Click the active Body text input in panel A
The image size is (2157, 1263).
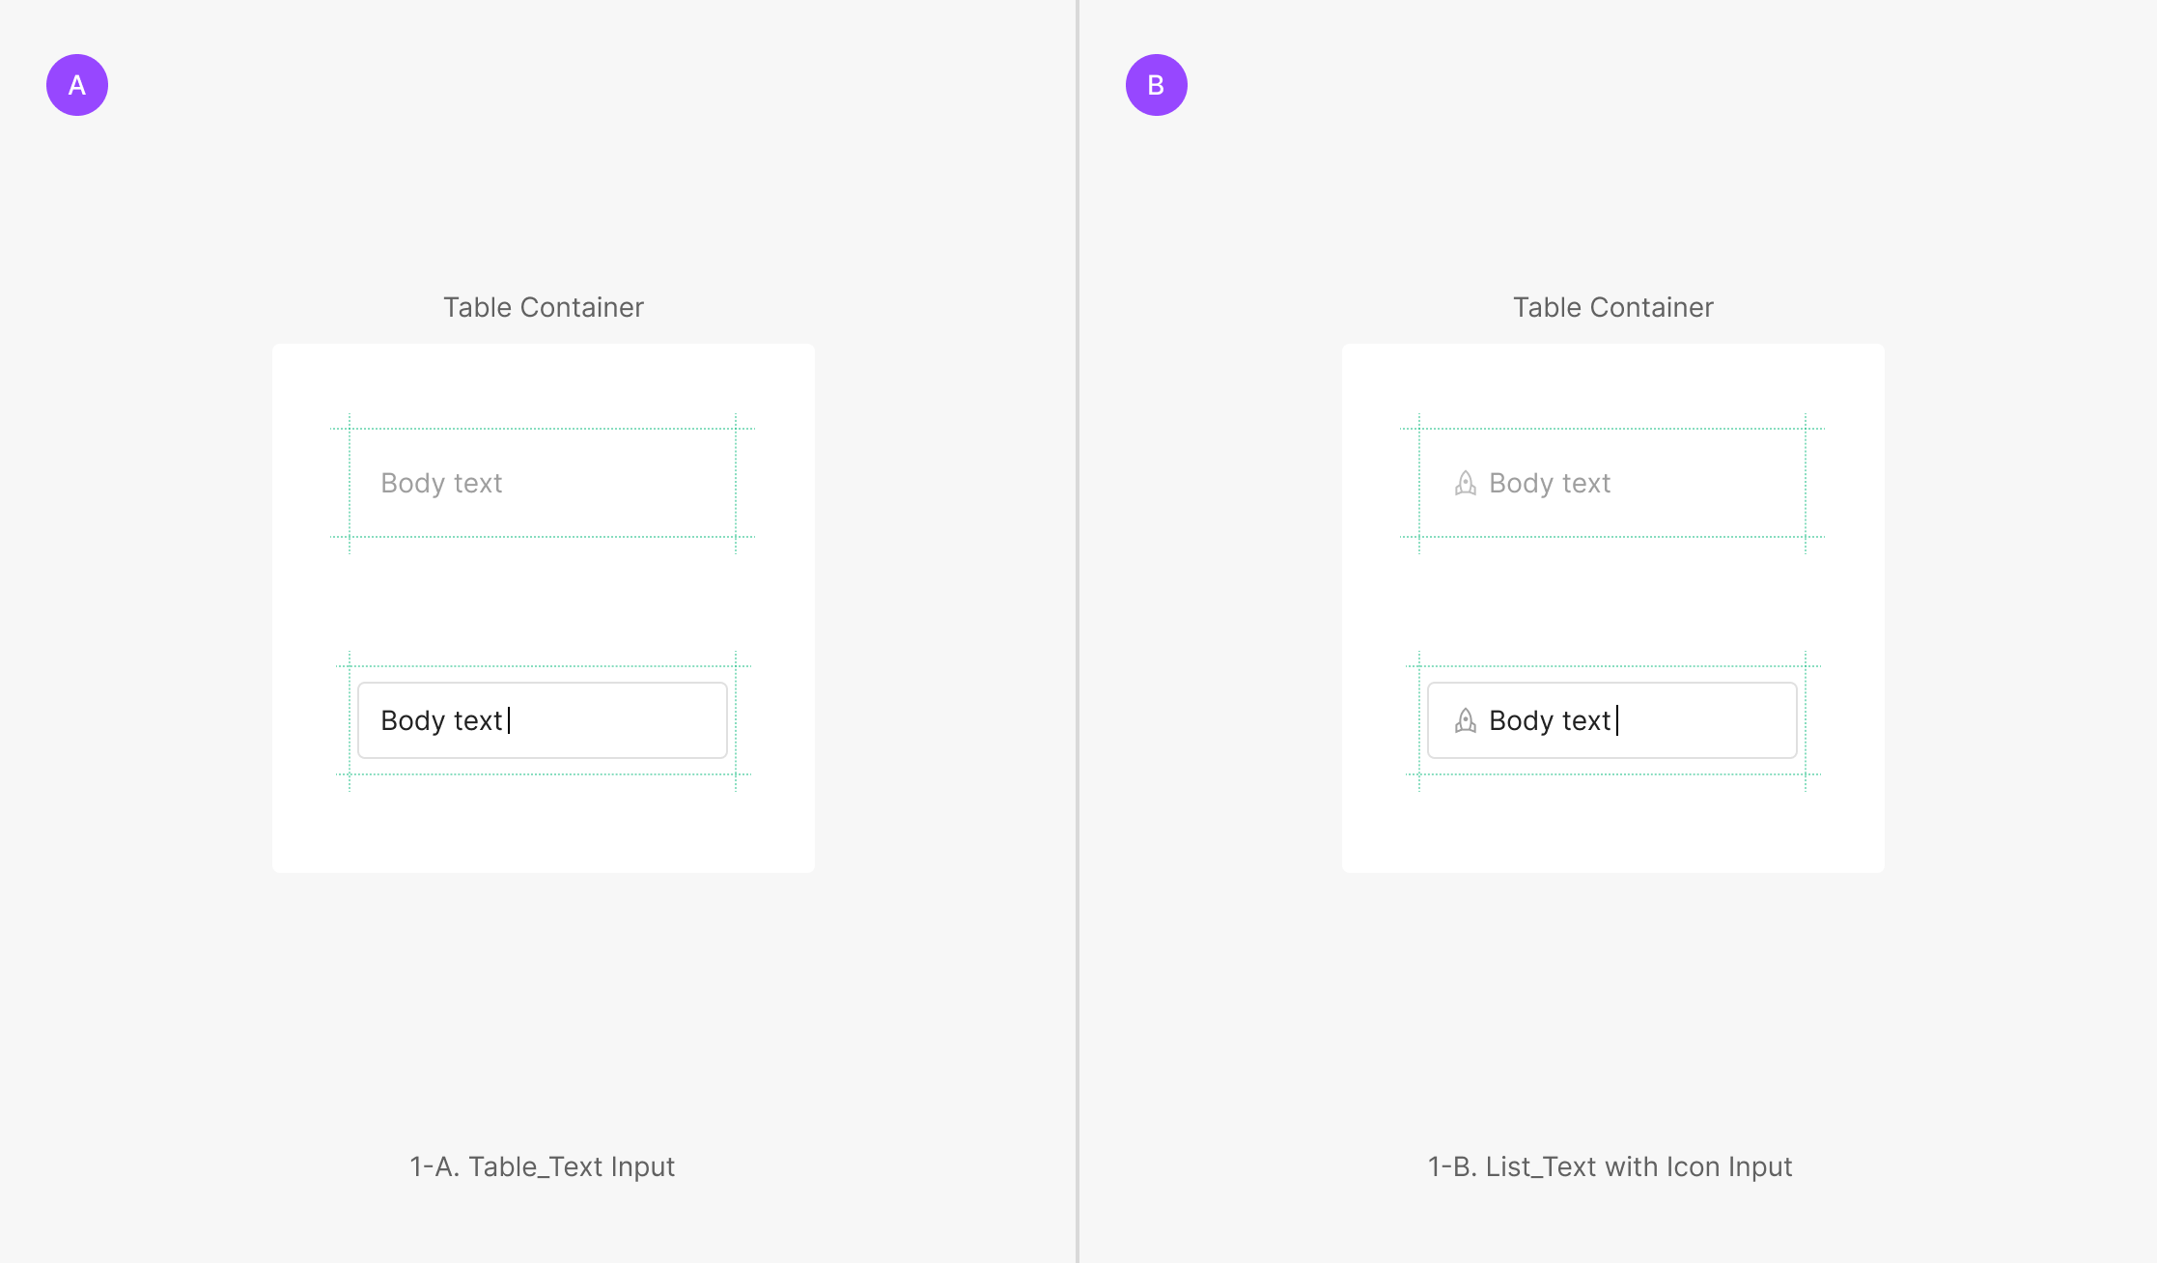(542, 720)
